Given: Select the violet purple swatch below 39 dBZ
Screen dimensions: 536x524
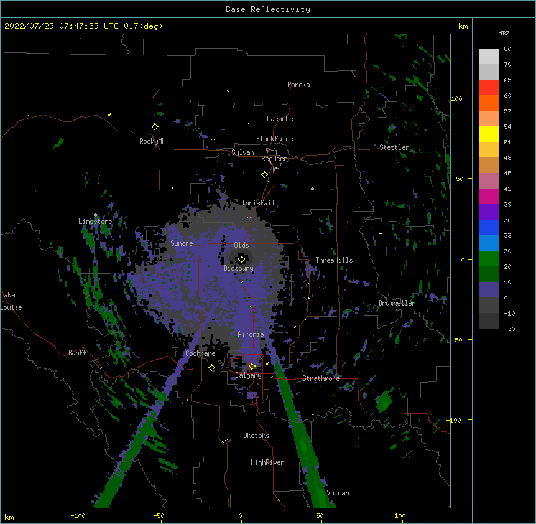Looking at the screenshot, I should (x=489, y=212).
